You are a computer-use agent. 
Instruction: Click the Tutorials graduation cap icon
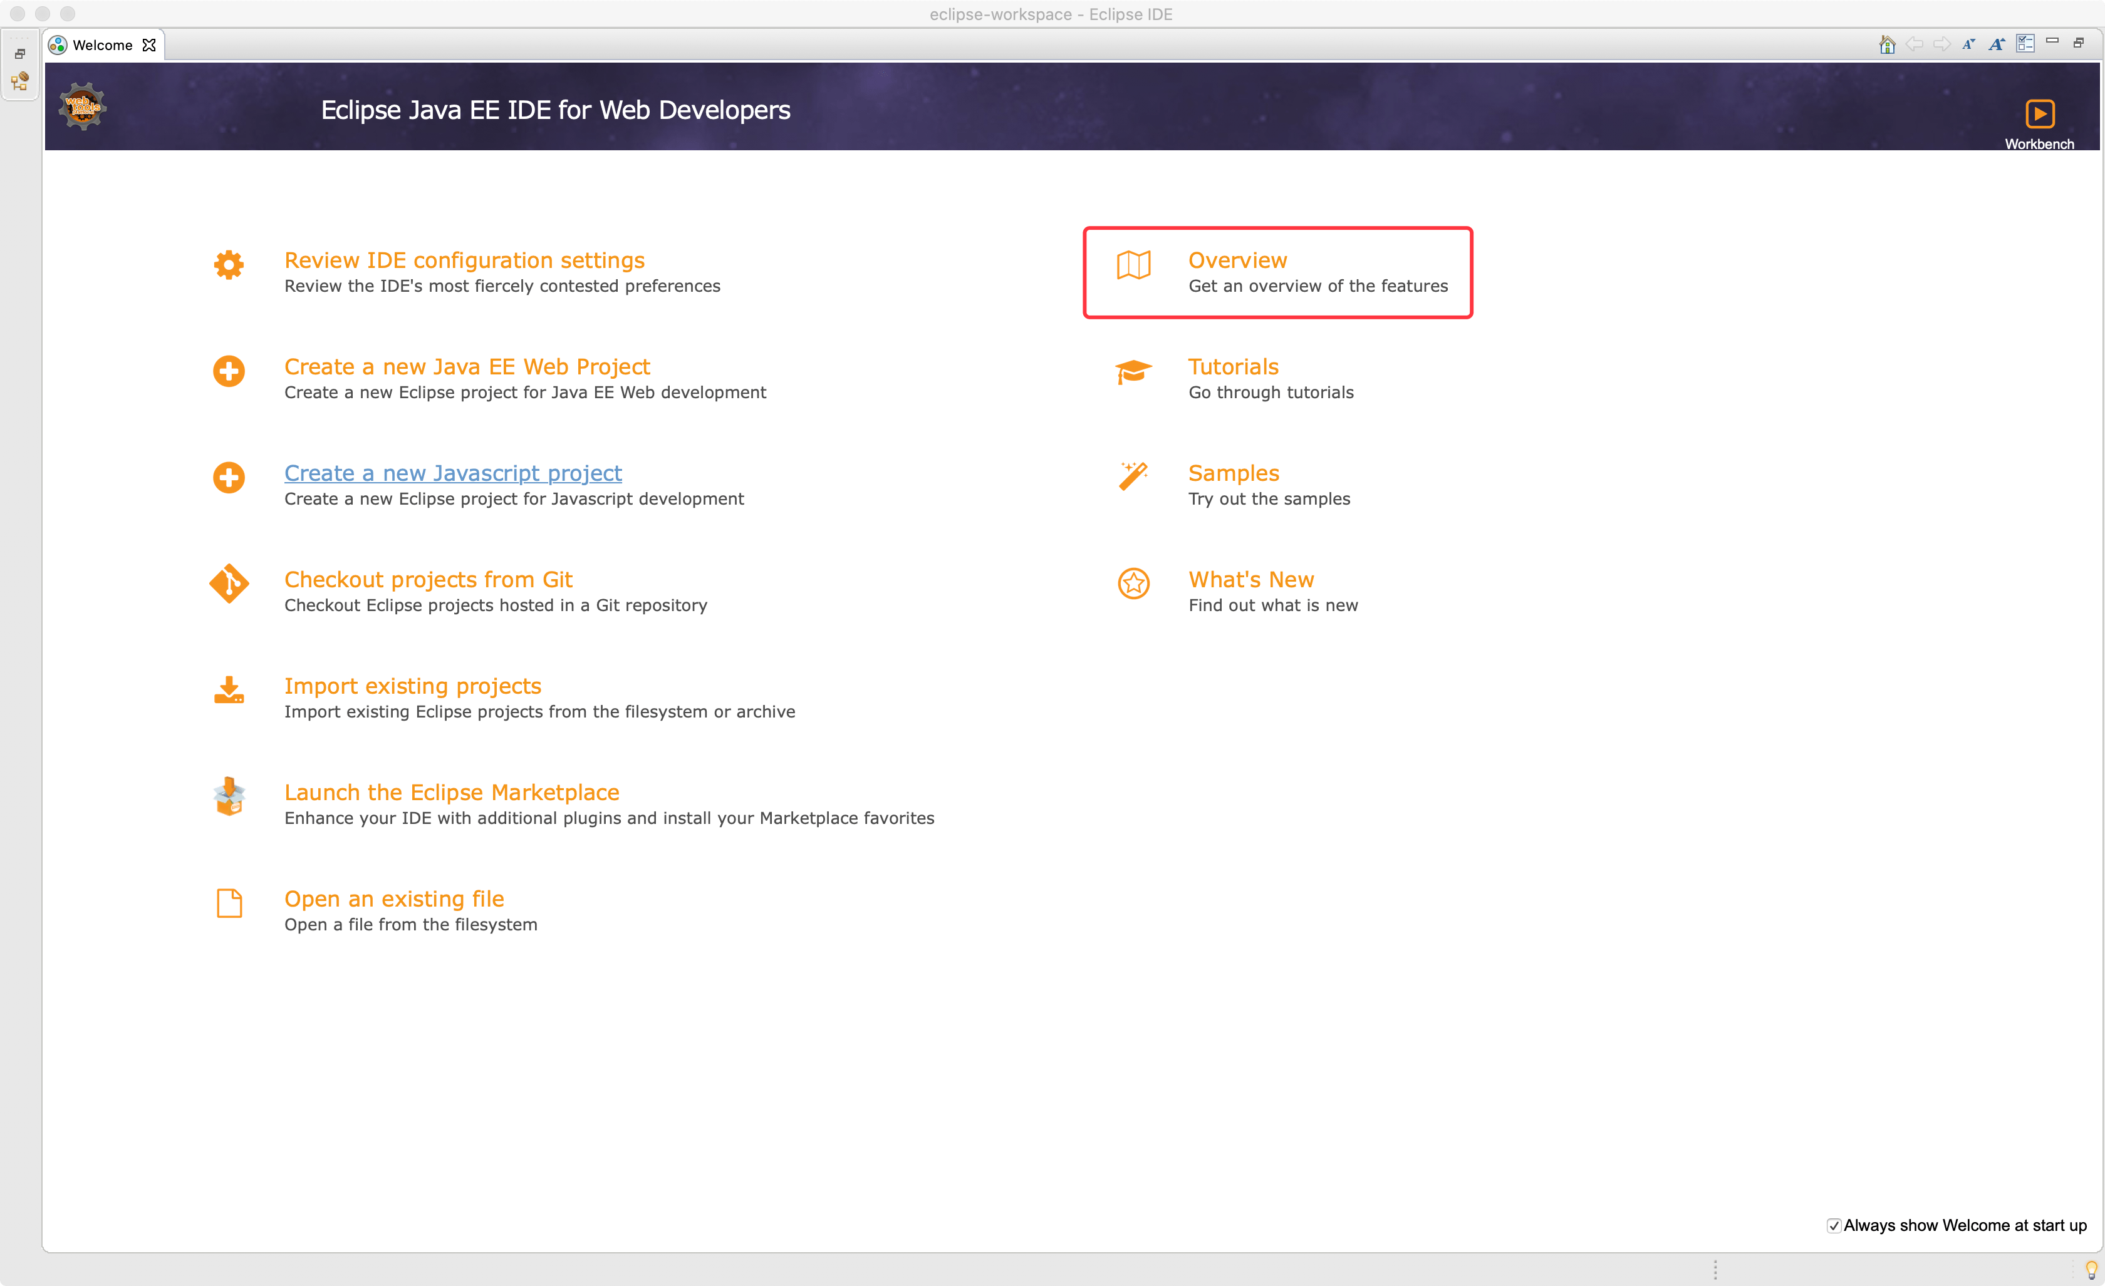click(x=1134, y=371)
